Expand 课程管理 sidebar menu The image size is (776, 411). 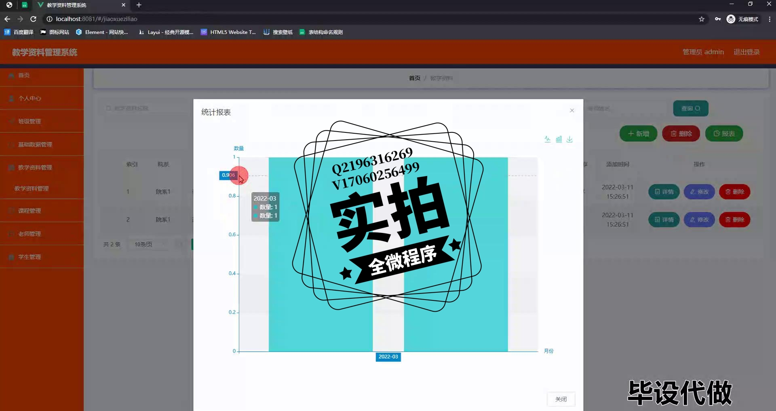[42, 211]
